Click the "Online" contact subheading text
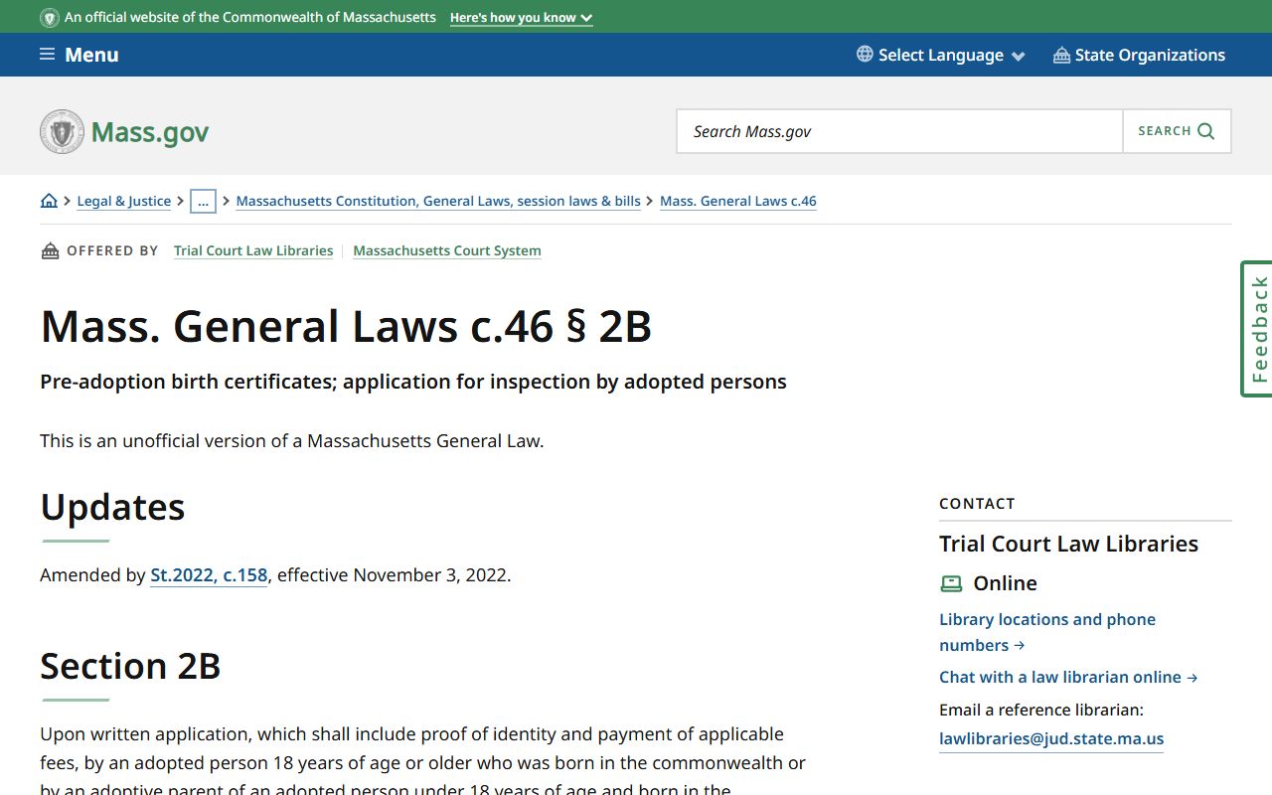This screenshot has height=795, width=1272. point(1005,583)
